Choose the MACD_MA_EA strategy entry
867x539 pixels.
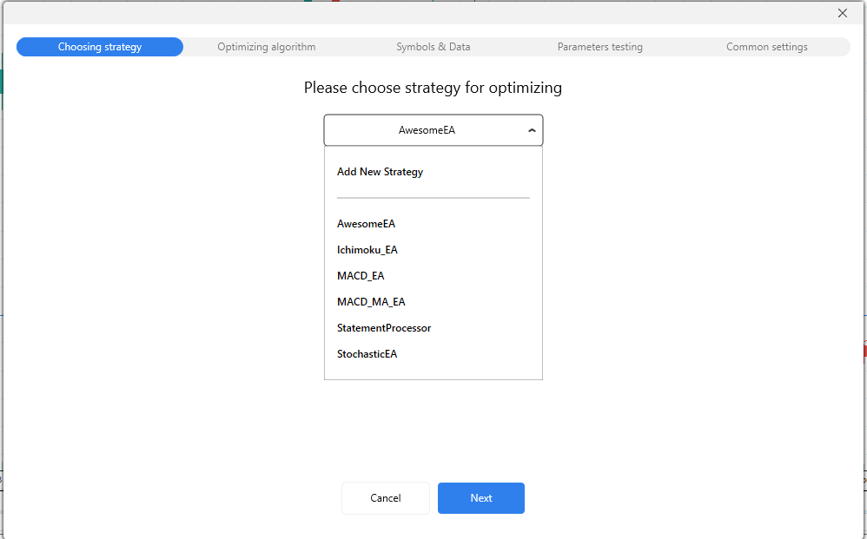tap(371, 302)
